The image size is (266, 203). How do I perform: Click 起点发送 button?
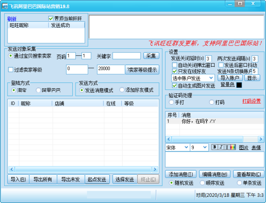point(97,179)
